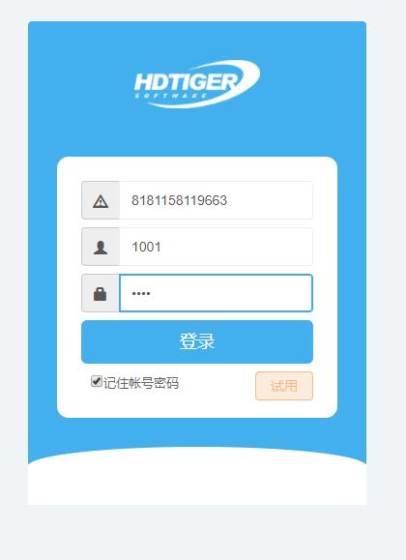406x560 pixels.
Task: Click the padlock password icon
Action: [x=100, y=294]
